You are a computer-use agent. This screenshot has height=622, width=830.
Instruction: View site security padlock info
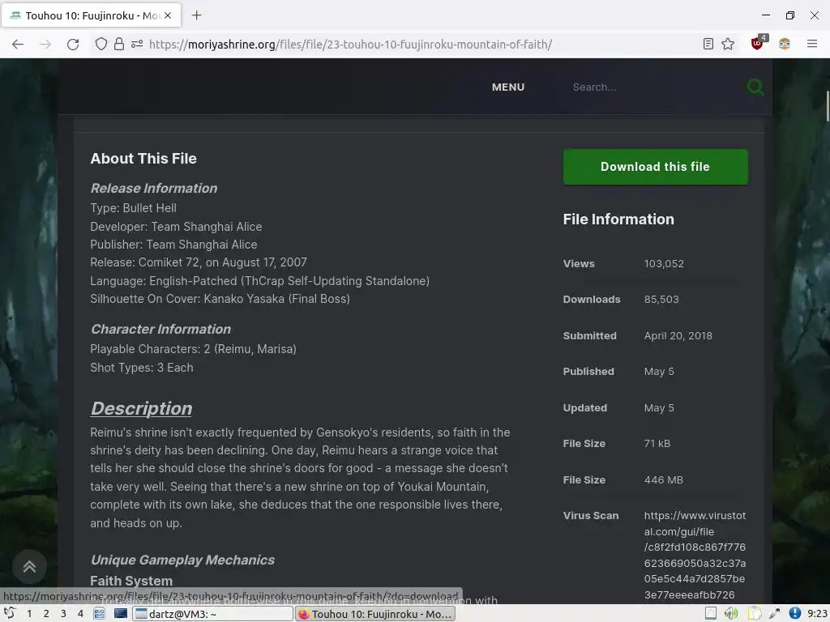[119, 45]
